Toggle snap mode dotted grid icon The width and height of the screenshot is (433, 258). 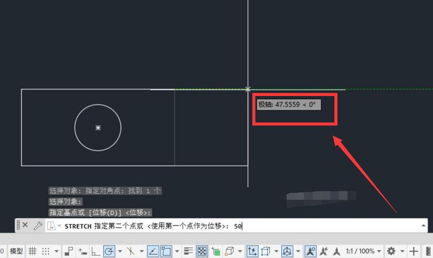(45, 251)
